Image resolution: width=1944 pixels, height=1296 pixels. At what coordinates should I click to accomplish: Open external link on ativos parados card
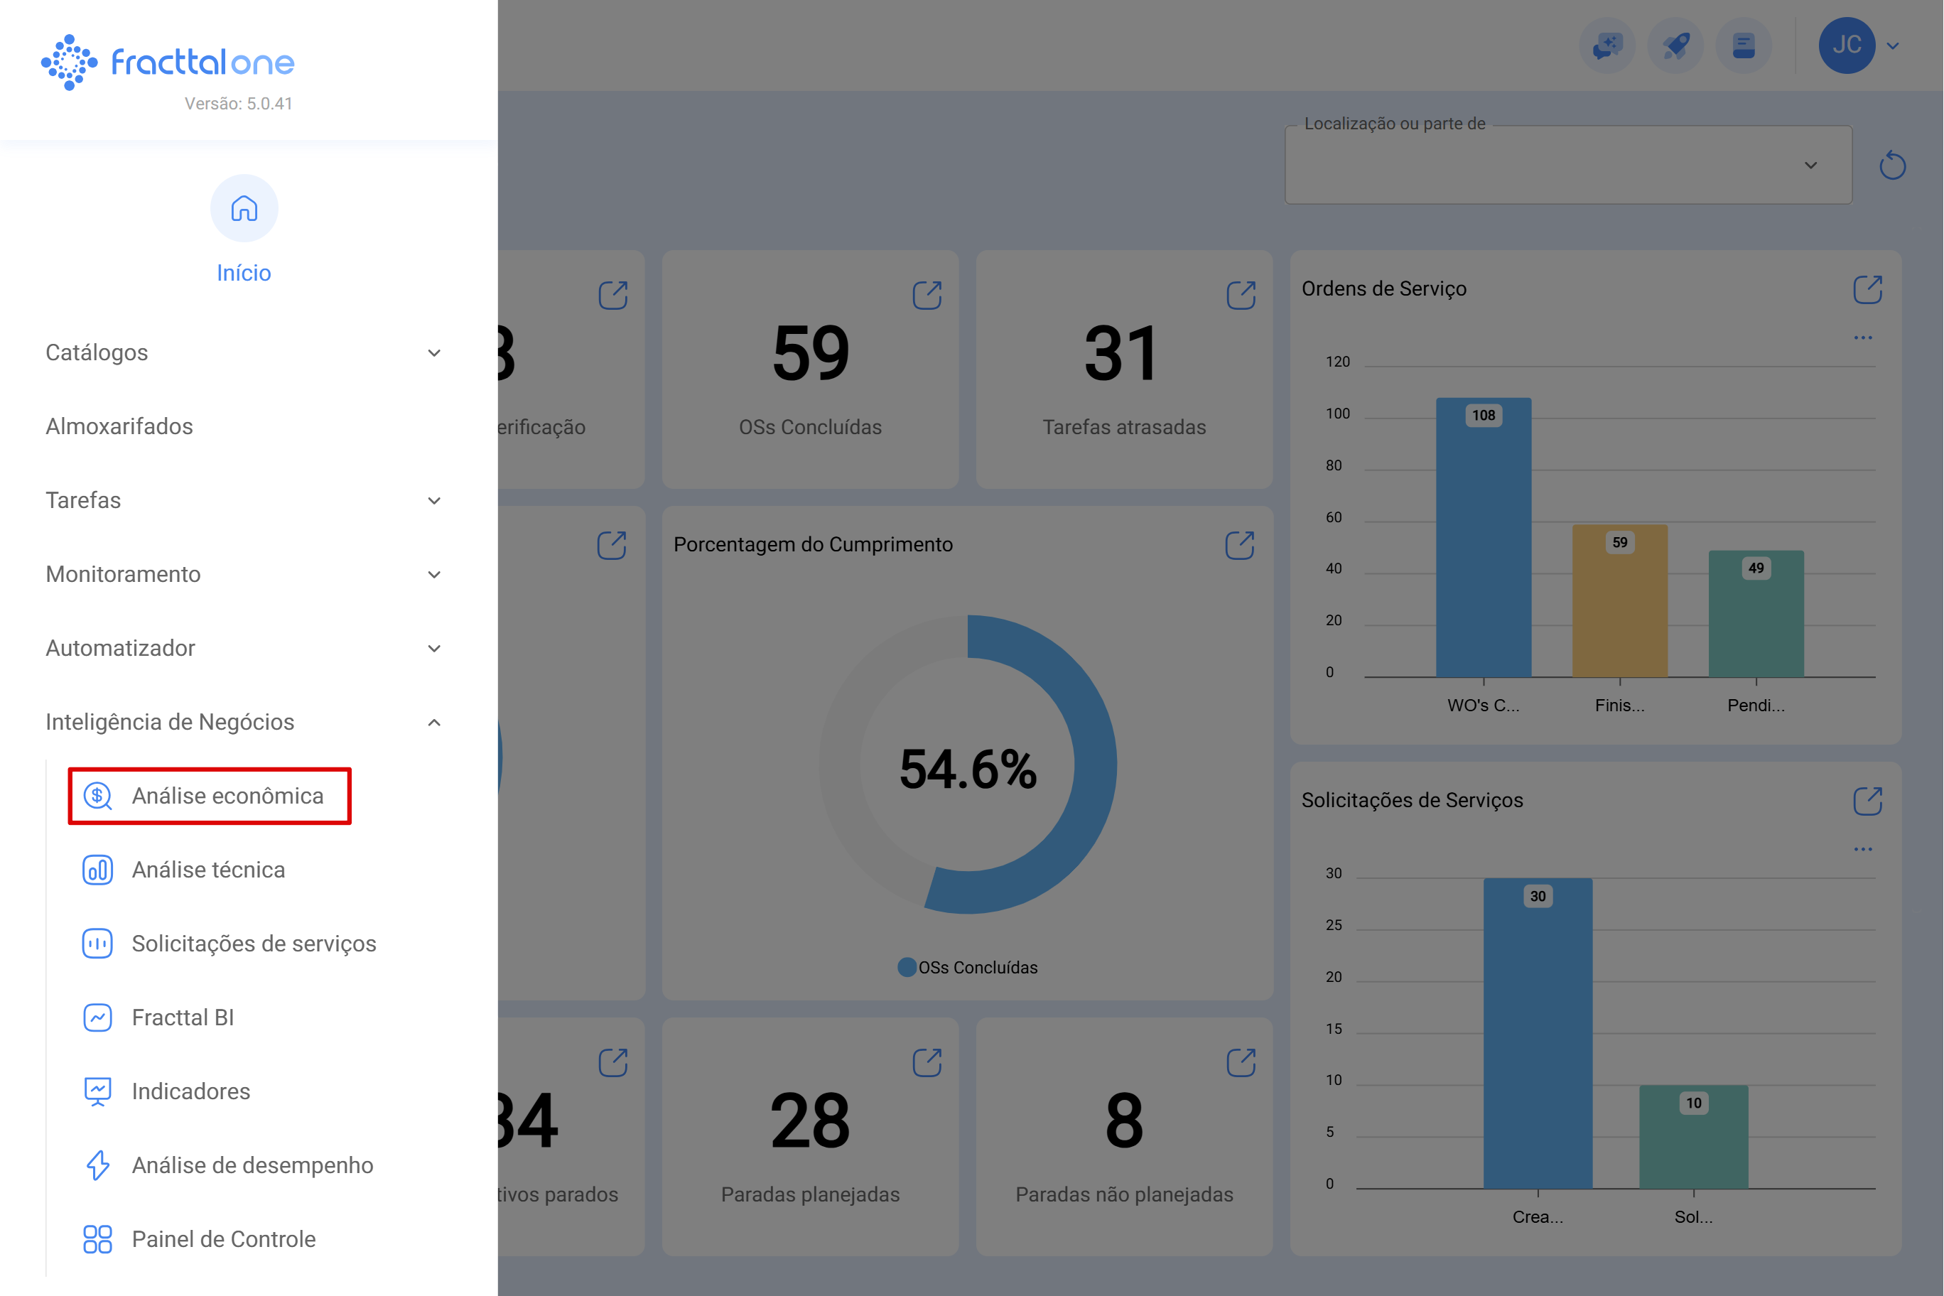(612, 1062)
